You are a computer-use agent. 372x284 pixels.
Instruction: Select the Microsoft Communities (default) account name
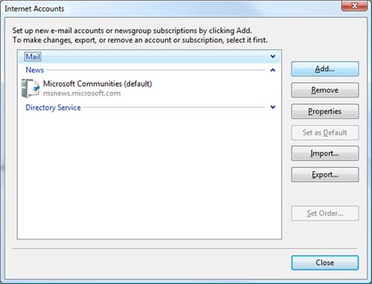click(97, 84)
